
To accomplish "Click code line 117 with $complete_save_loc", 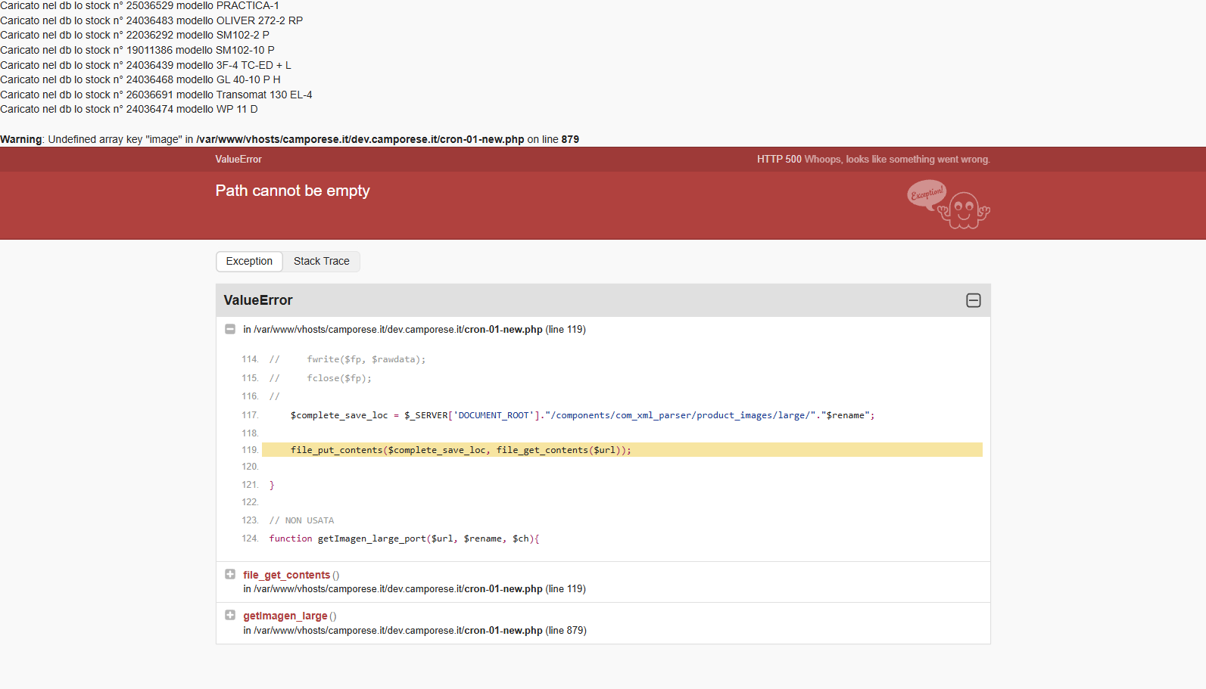I will pyautogui.click(x=583, y=415).
